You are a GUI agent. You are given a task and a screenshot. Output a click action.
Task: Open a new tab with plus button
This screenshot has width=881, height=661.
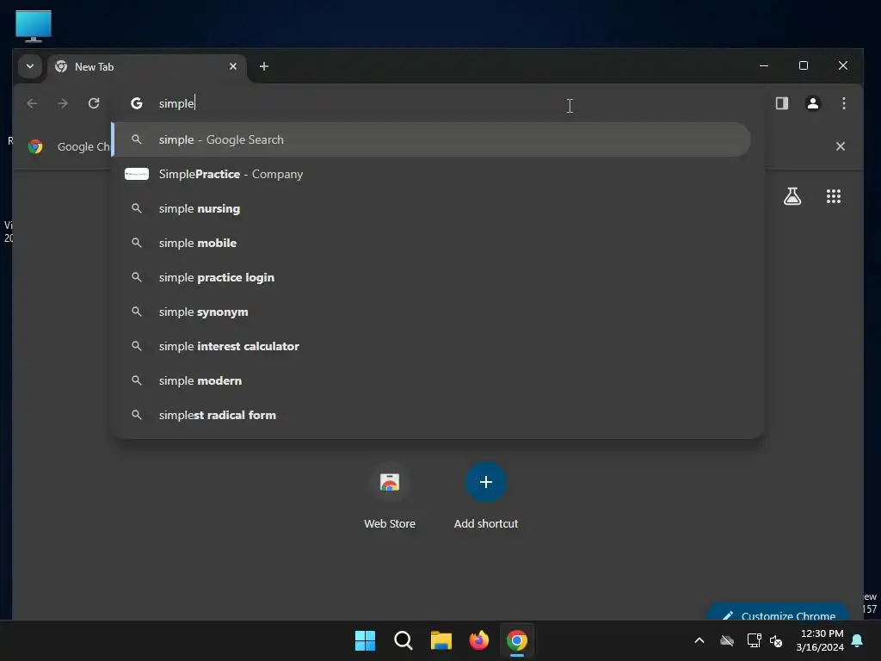[263, 66]
